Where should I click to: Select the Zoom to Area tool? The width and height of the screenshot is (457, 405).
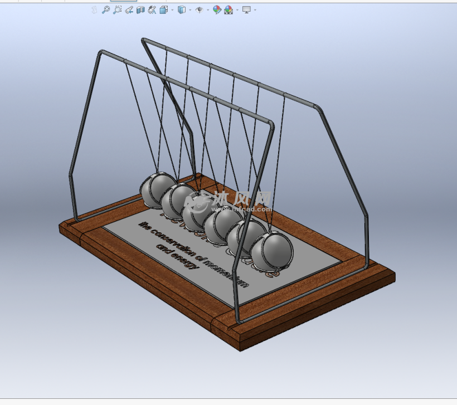[x=117, y=10]
